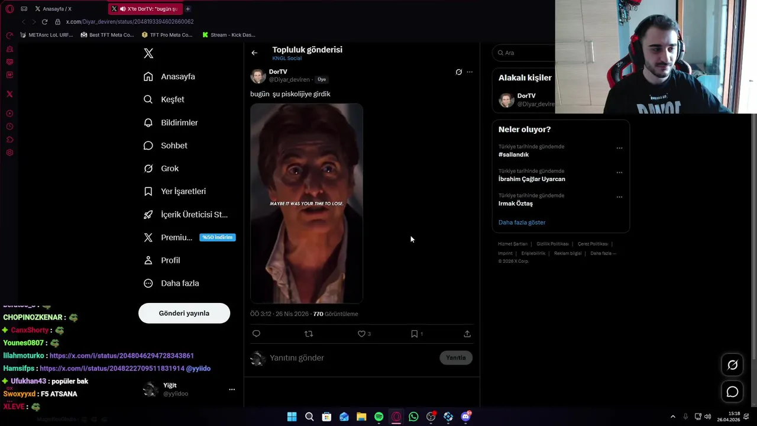Open more options for the #sallandık trend

(x=619, y=148)
